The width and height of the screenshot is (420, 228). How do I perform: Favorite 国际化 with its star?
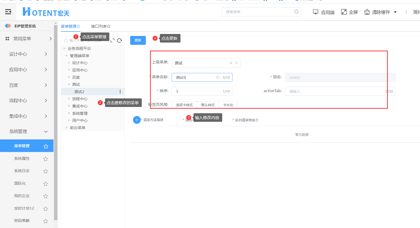[45, 184]
